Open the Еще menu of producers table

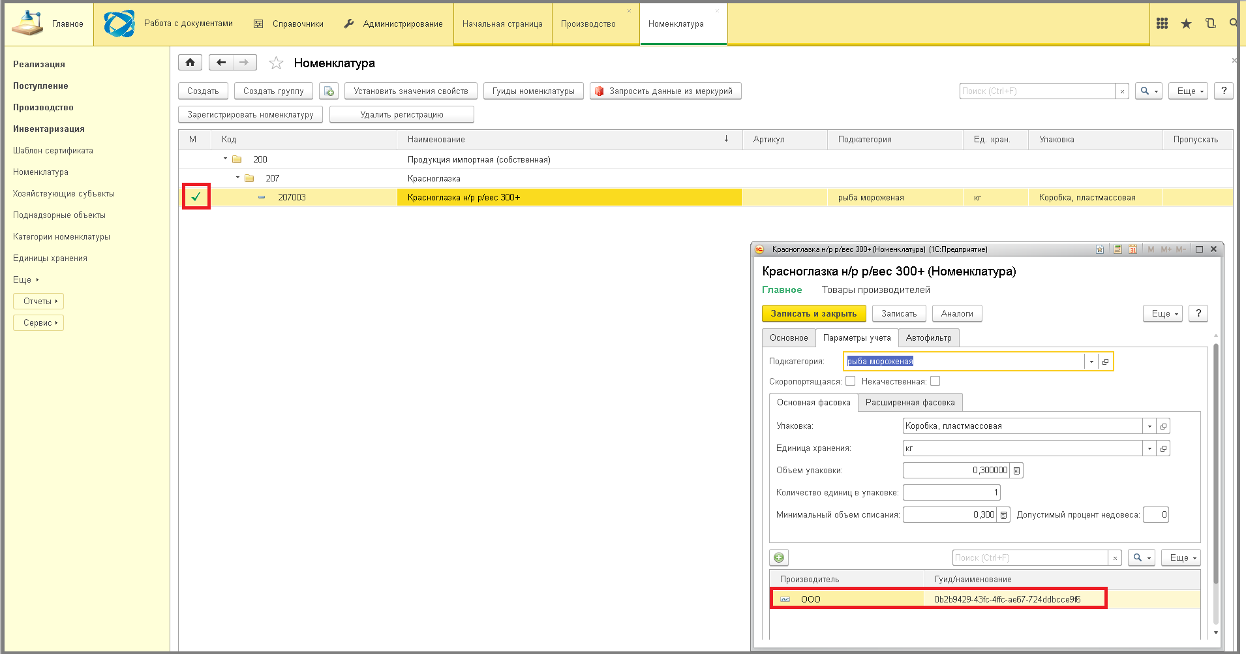point(1181,557)
